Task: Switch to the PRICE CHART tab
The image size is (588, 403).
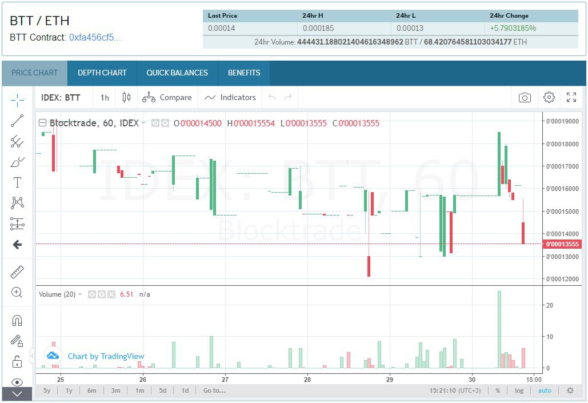Action: 34,73
